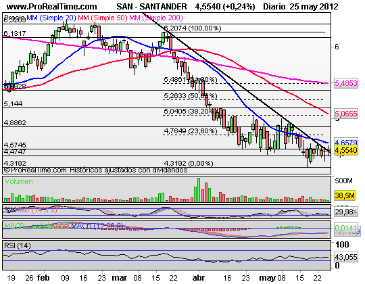Click the 43,055 RSI value tag
The width and height of the screenshot is (365, 284).
point(346,257)
